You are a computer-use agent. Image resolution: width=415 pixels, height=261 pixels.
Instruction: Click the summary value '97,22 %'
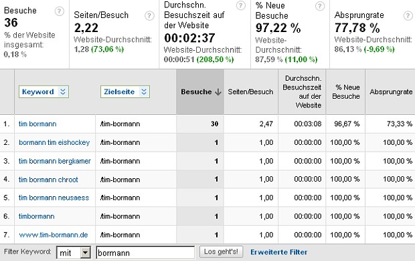(278, 28)
